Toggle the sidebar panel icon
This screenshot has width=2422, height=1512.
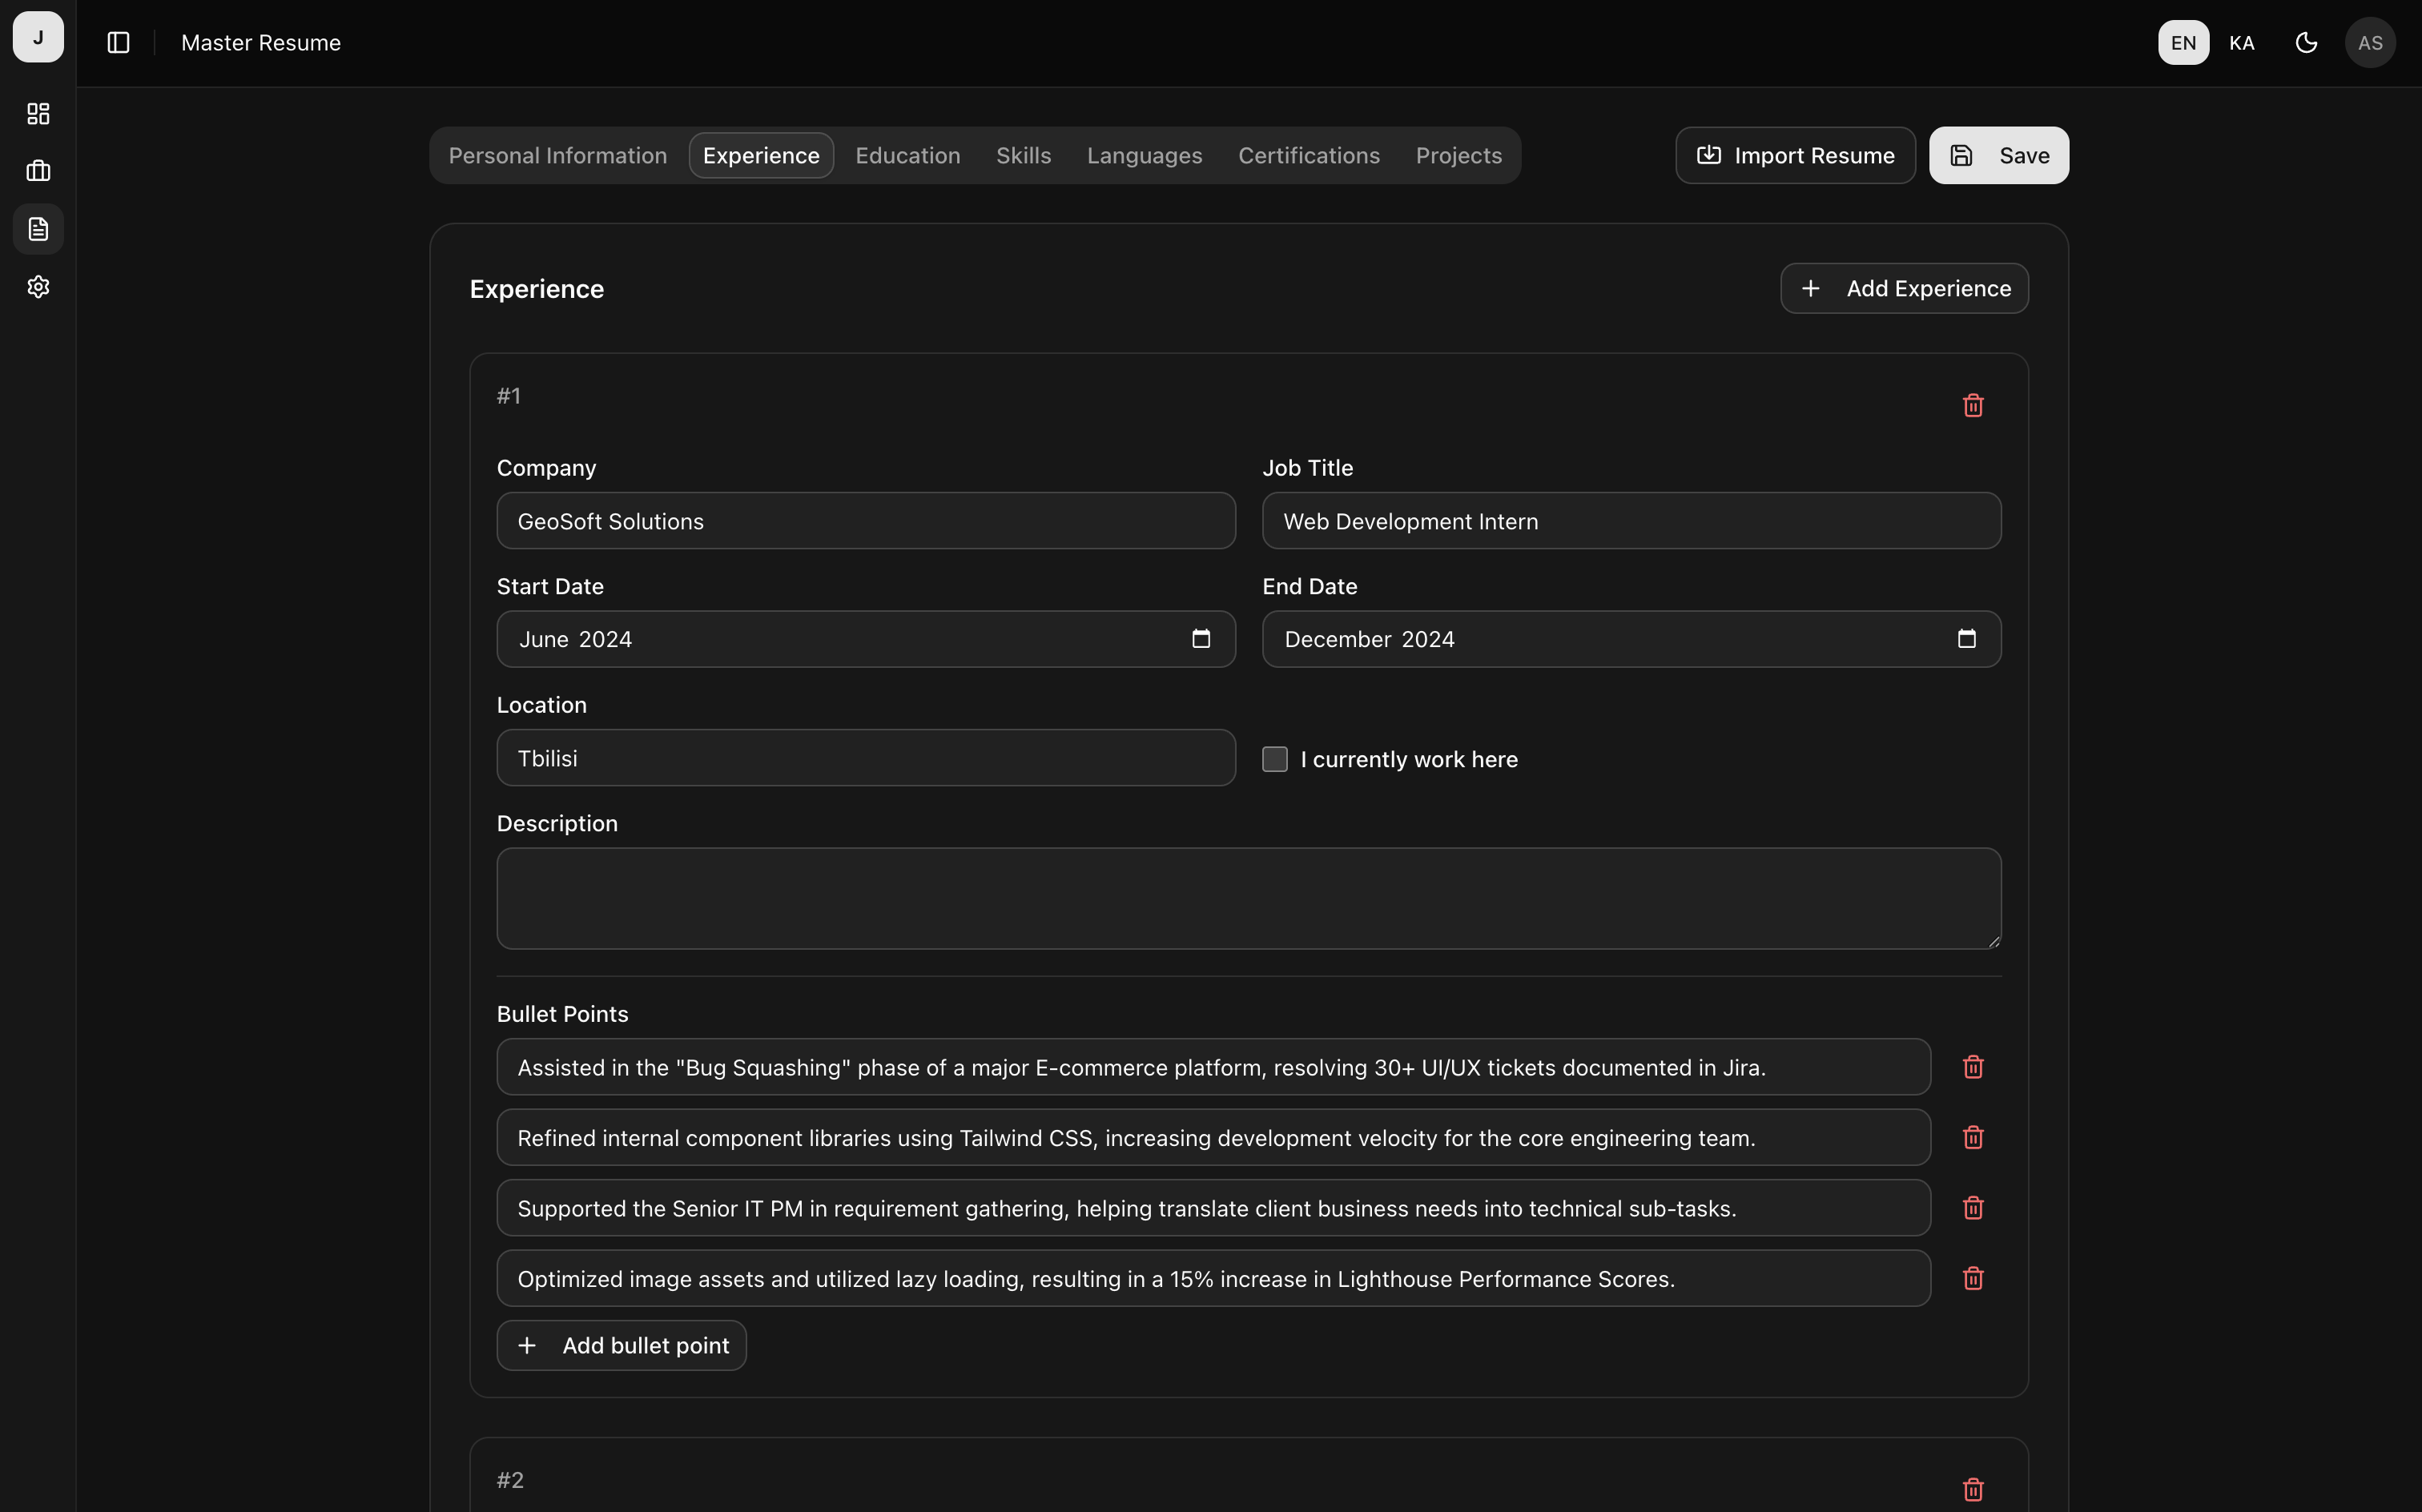pyautogui.click(x=118, y=43)
